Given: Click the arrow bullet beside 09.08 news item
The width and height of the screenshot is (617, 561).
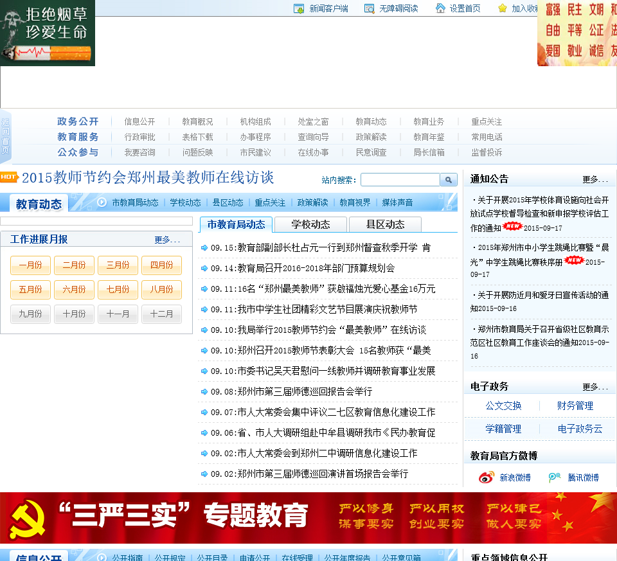Looking at the screenshot, I should tap(204, 391).
